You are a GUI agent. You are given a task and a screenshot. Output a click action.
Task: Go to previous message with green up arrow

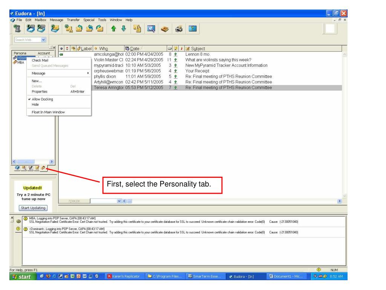[x=113, y=29]
